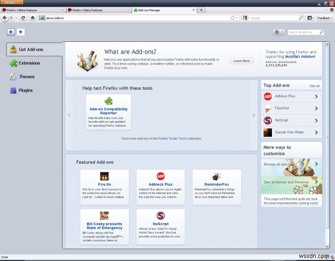Click the add-ons manager back arrow button
The height and width of the screenshot is (261, 335).
[x=11, y=32]
